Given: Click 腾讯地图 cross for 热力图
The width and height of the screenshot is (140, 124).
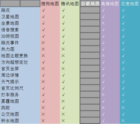Looking at the screenshot, I should pos(63,49).
